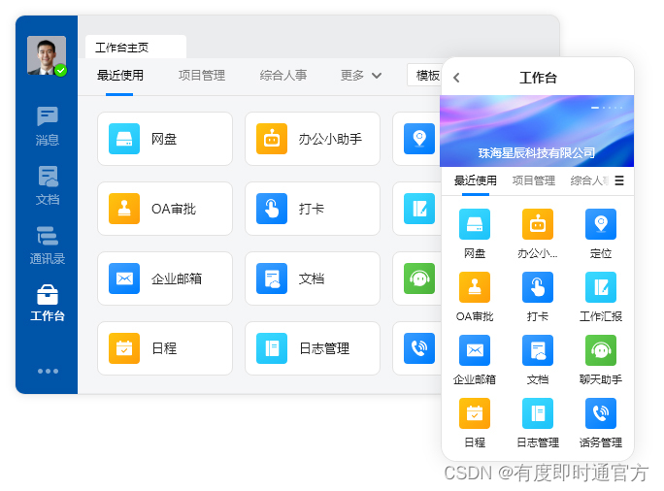664x491 pixels.
Task: Open the 网盘 card in desktop window
Action: coord(165,139)
